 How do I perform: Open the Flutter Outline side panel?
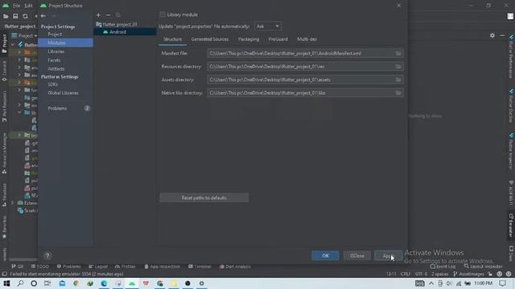coord(511,105)
